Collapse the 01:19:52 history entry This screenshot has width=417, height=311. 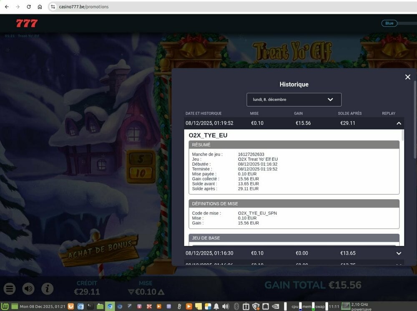399,123
